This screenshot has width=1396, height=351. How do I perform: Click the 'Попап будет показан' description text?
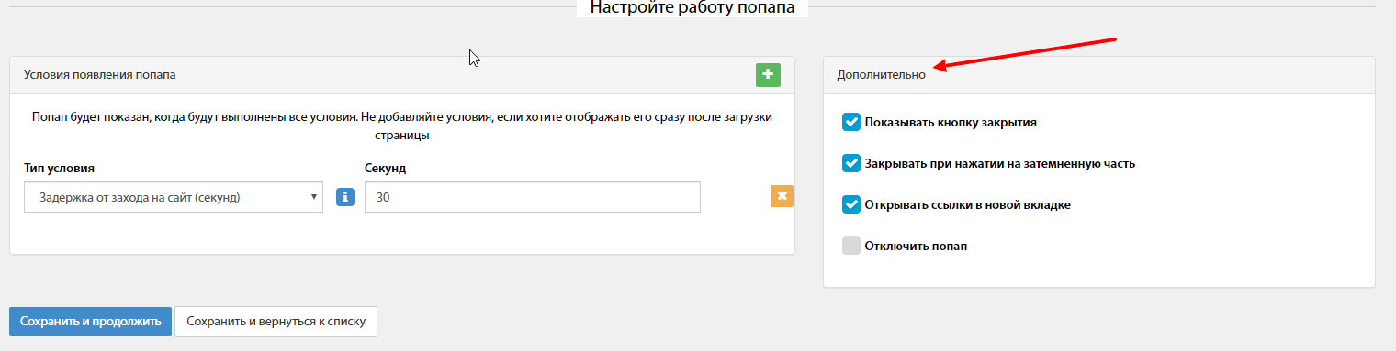tap(401, 126)
